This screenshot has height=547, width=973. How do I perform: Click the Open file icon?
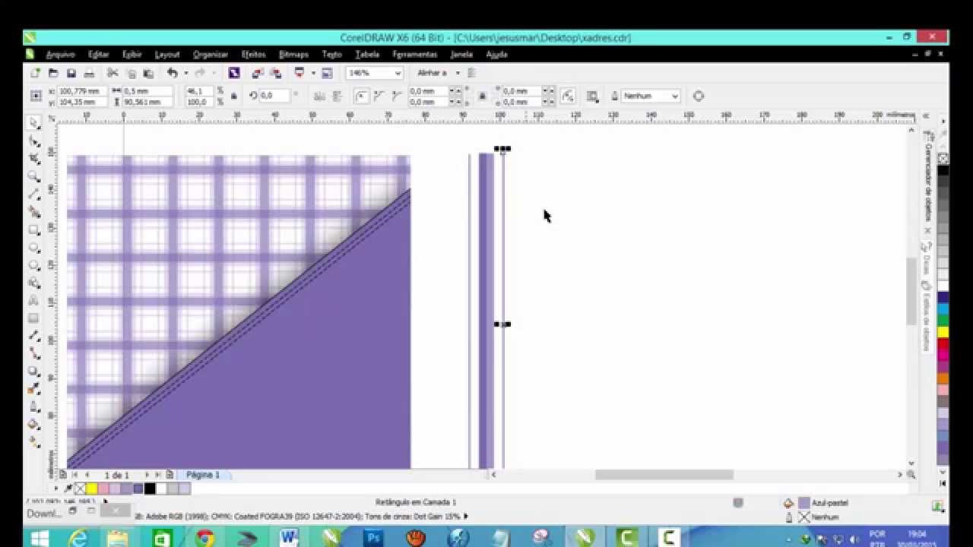tap(53, 73)
